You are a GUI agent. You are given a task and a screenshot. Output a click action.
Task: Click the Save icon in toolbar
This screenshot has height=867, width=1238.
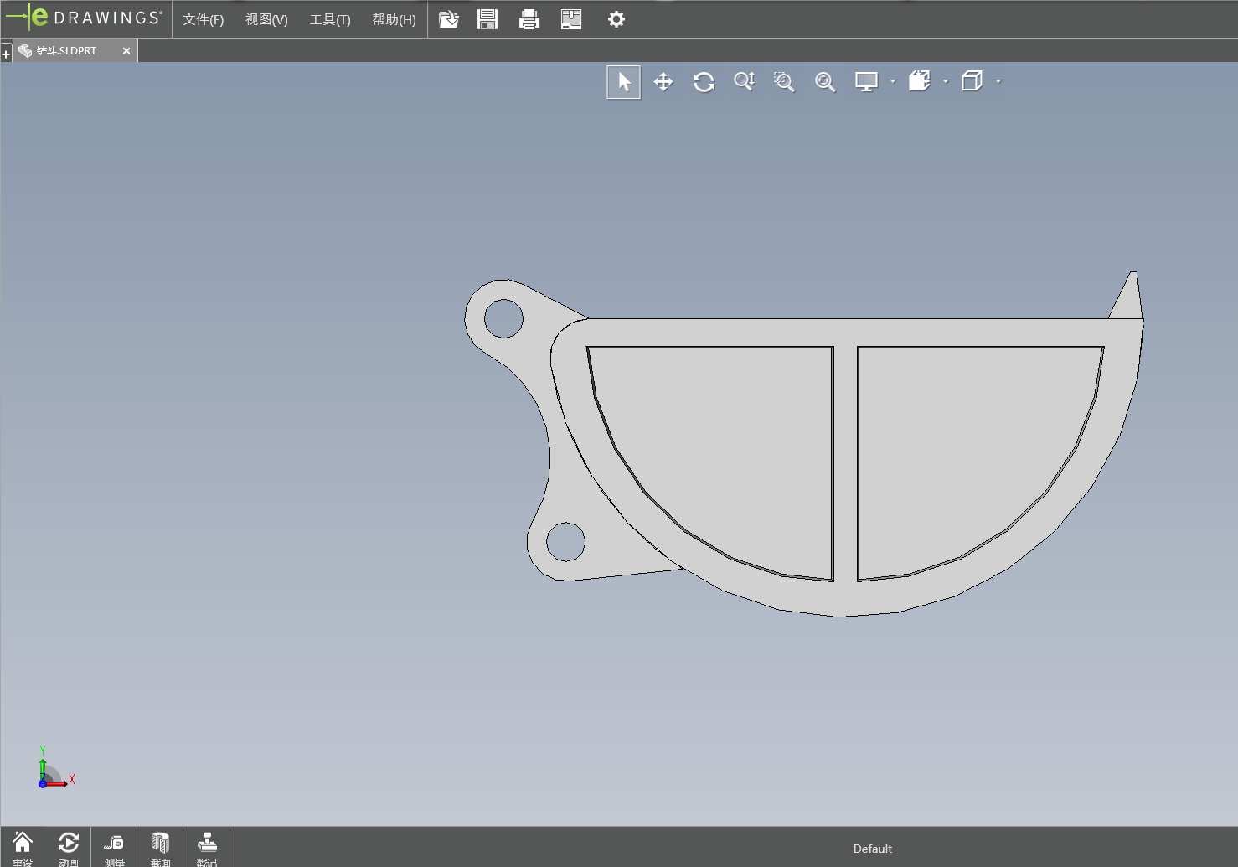487,19
